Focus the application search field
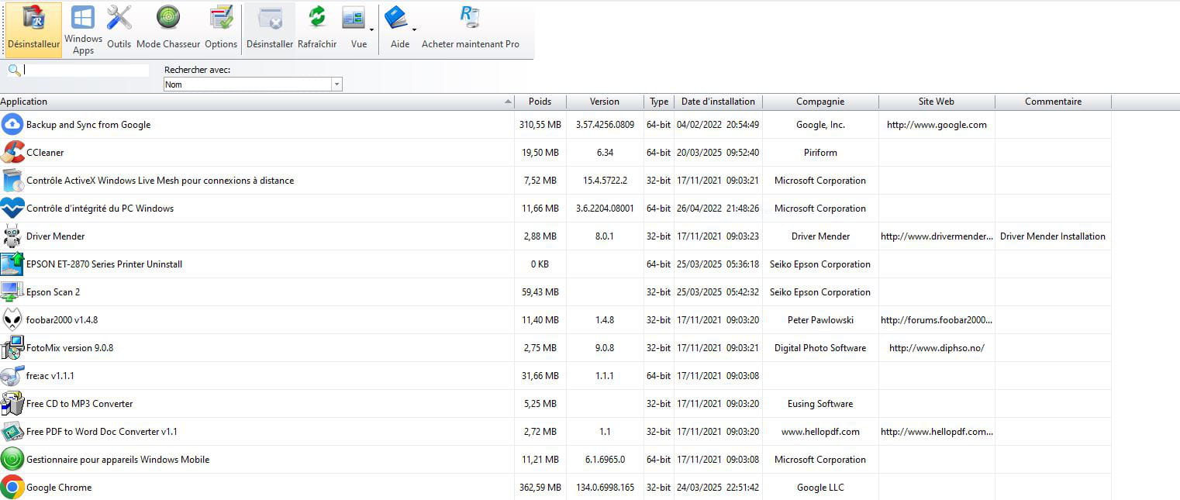This screenshot has width=1180, height=500. coord(85,70)
